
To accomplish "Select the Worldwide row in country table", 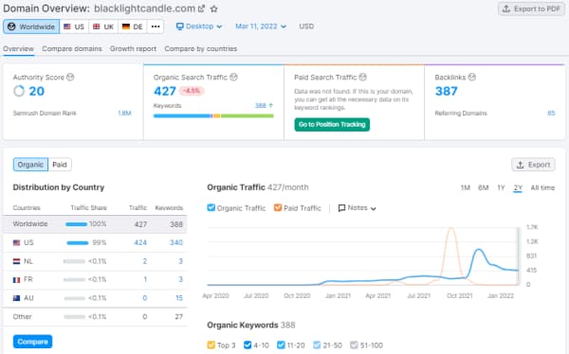I will (x=95, y=224).
